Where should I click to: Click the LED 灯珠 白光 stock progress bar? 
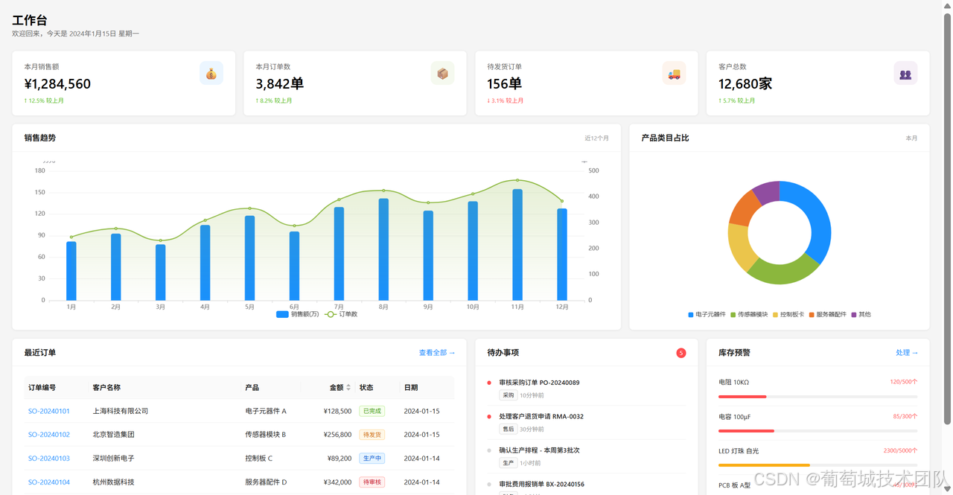click(x=817, y=465)
